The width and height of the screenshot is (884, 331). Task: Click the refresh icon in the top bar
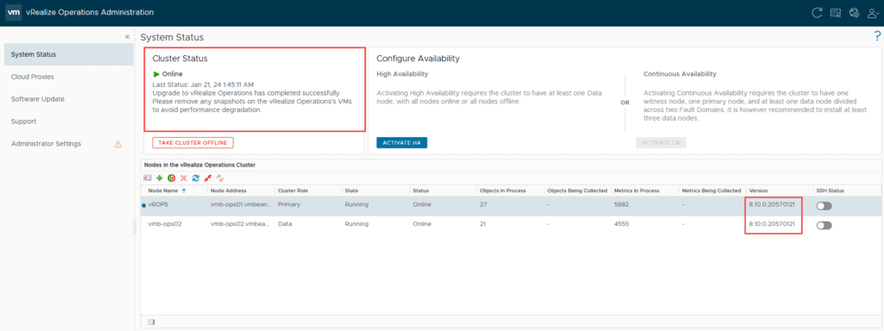tap(817, 12)
